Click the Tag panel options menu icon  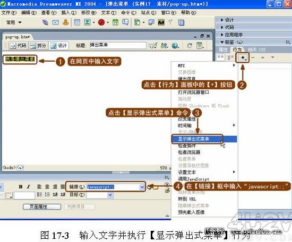(x=288, y=42)
